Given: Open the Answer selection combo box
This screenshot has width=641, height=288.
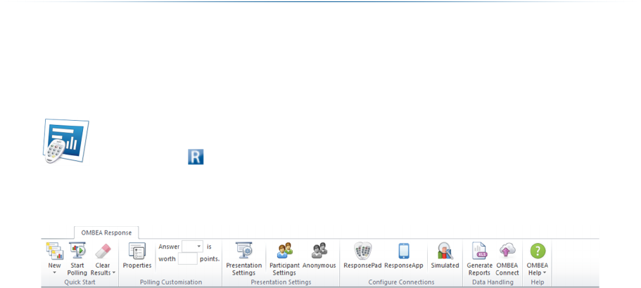Looking at the screenshot, I should pos(192,247).
